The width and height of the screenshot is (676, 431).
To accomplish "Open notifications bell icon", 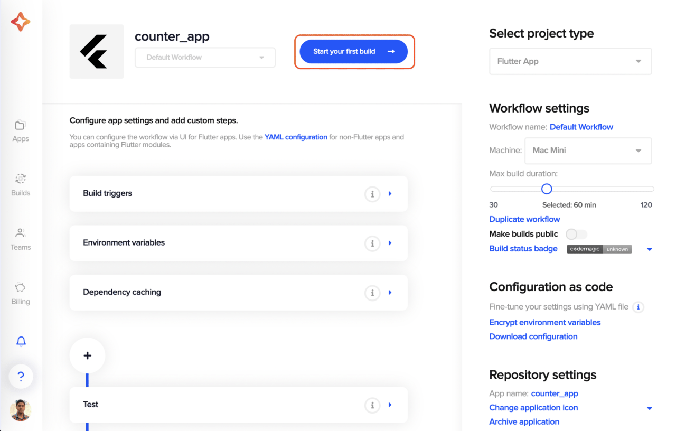I will (x=21, y=341).
